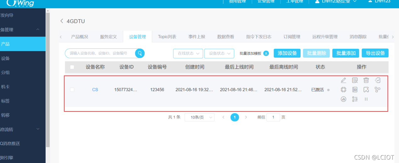Open the CS device name link
This screenshot has width=399, height=163.
pos(95,90)
